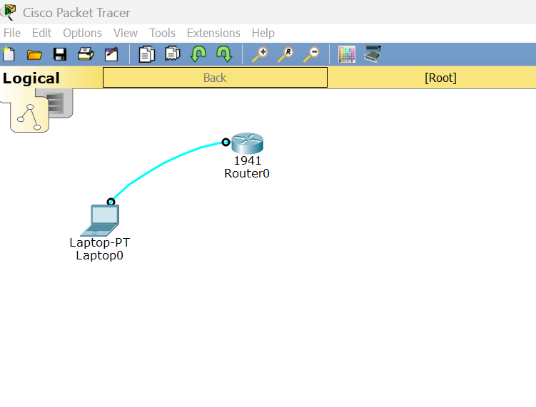Click the Paste icon in toolbar

pyautogui.click(x=172, y=54)
